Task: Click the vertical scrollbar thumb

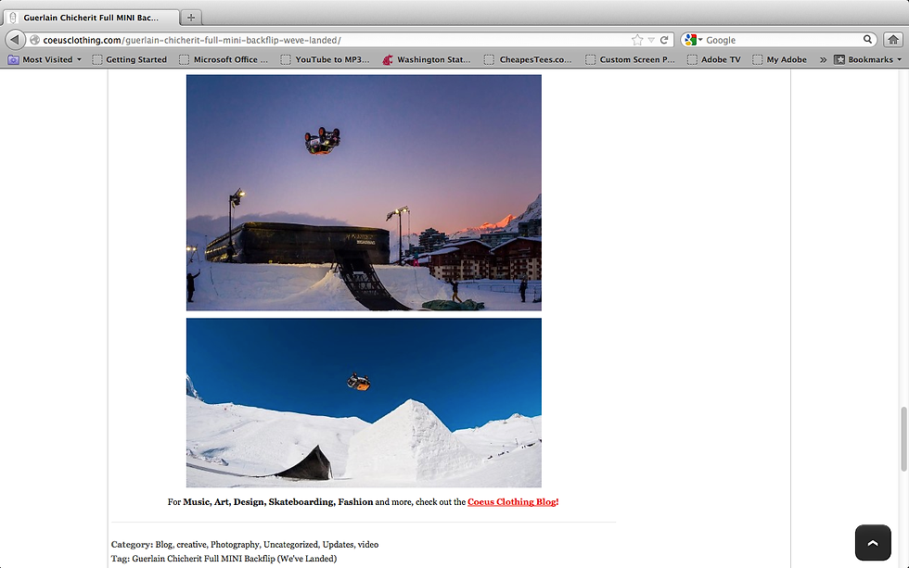Action: (x=903, y=439)
